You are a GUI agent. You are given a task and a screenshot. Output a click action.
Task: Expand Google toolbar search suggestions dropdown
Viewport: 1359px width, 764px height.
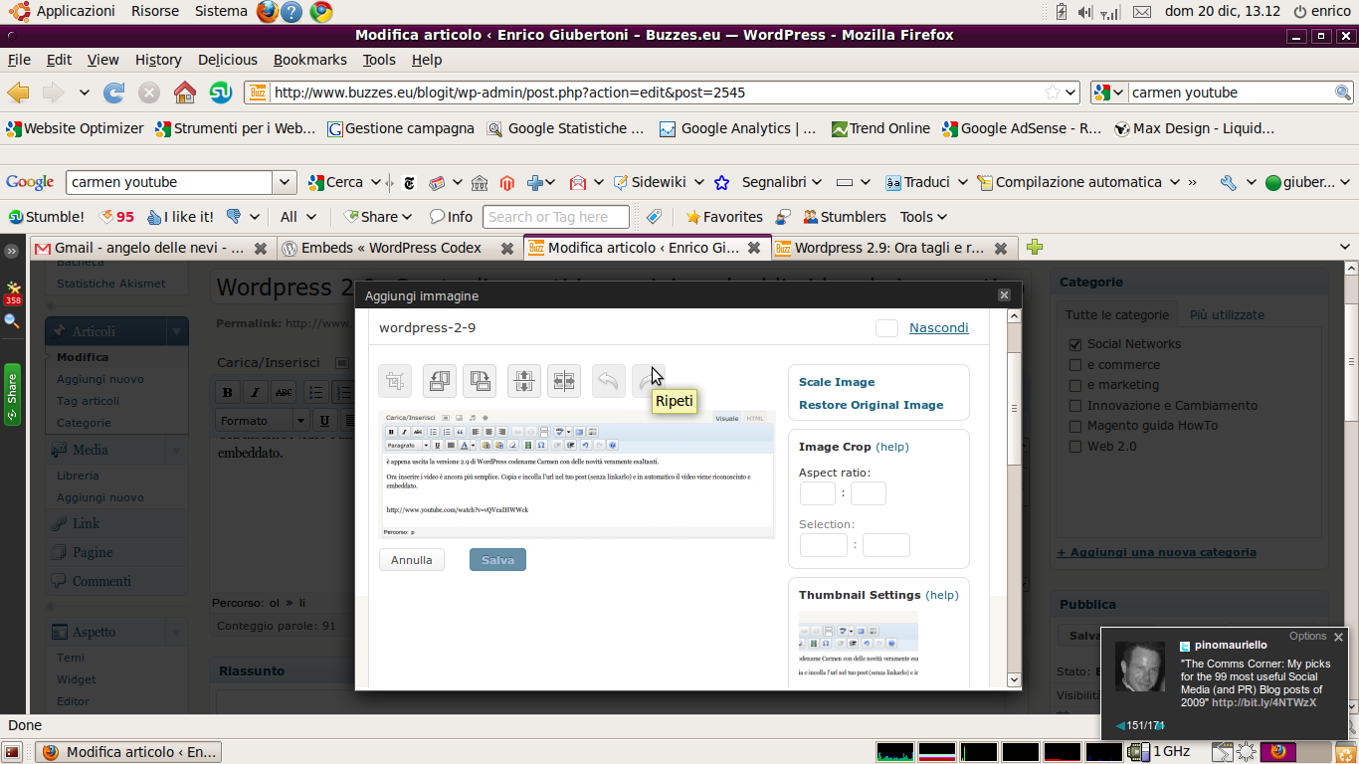tap(286, 182)
